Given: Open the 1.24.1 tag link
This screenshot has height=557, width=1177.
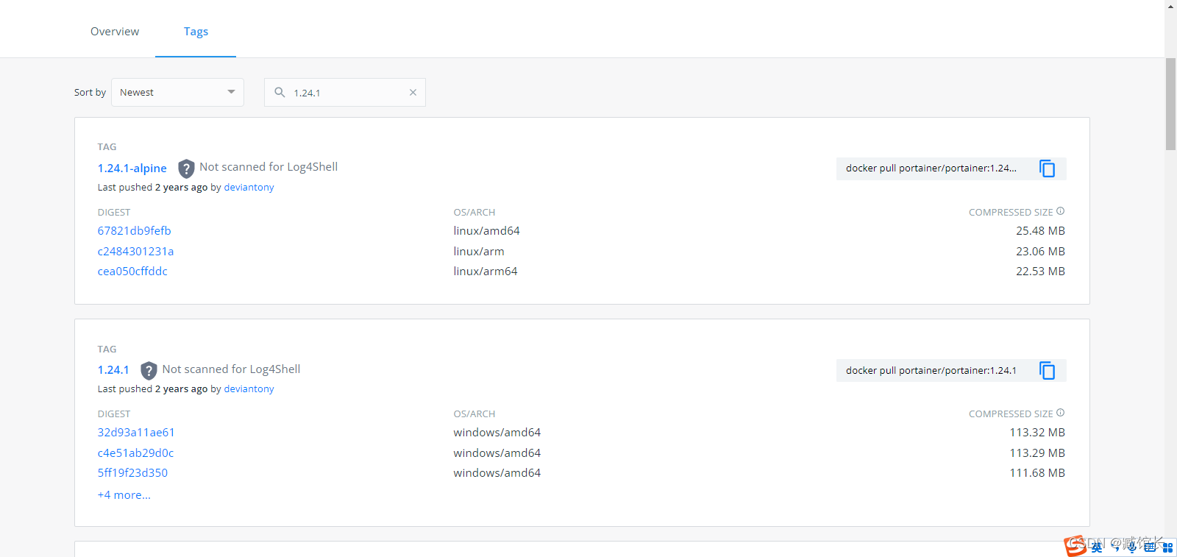Looking at the screenshot, I should click(x=113, y=370).
